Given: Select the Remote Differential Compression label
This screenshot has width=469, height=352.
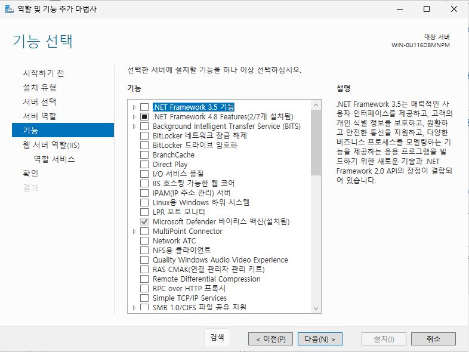Looking at the screenshot, I should pos(206,279).
